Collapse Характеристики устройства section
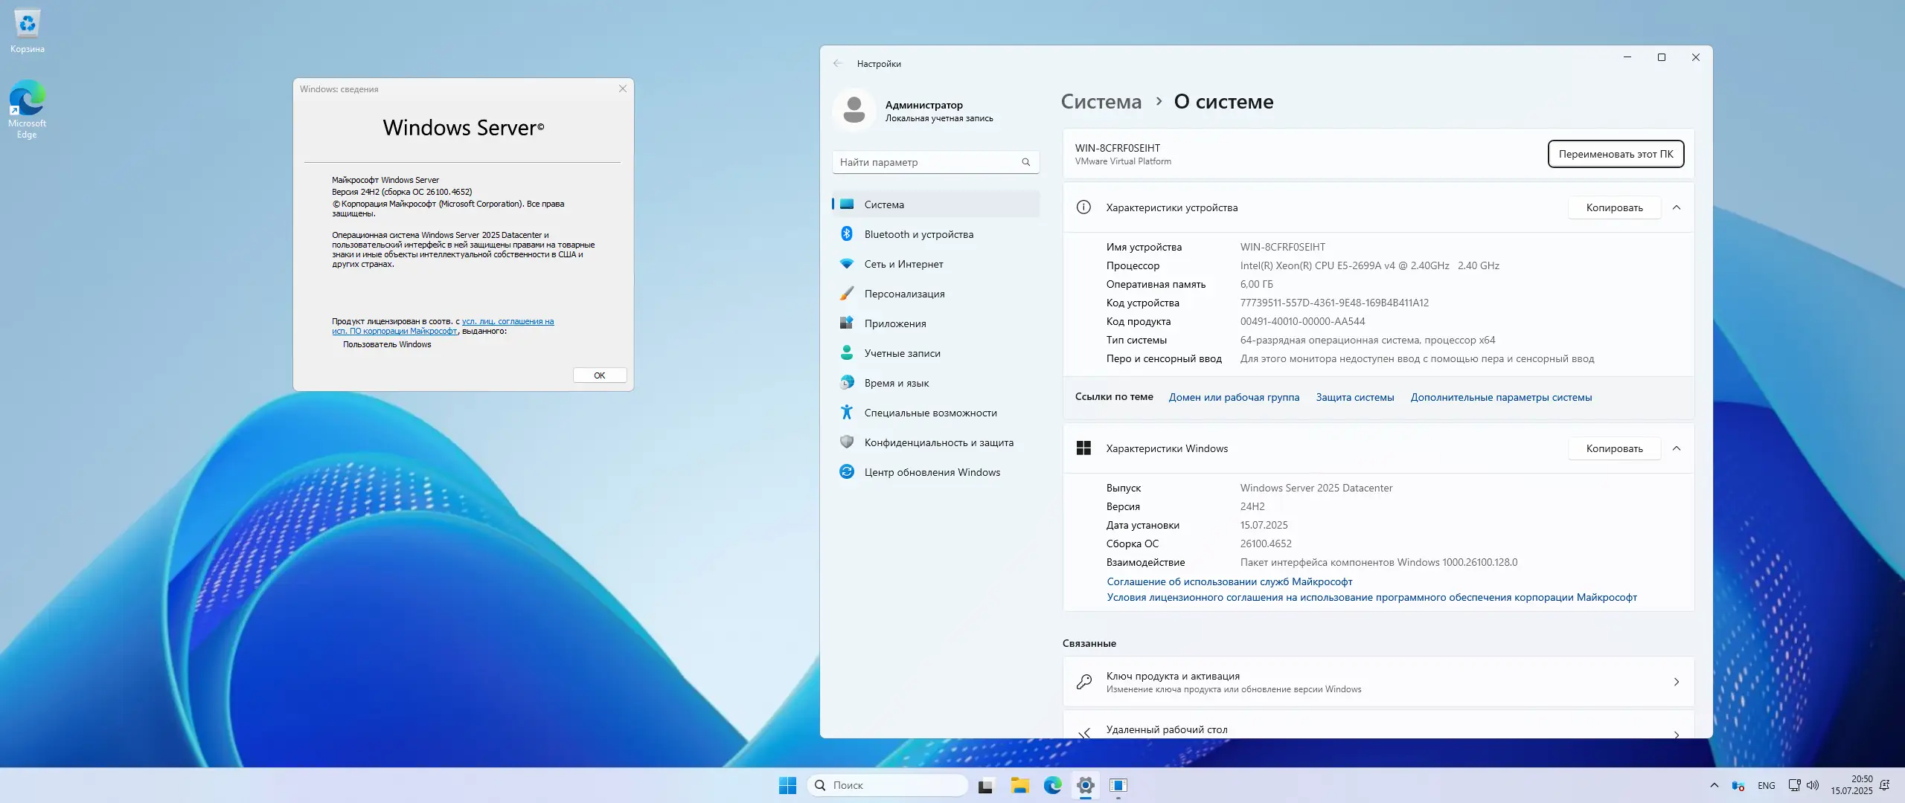The image size is (1905, 803). [1677, 207]
